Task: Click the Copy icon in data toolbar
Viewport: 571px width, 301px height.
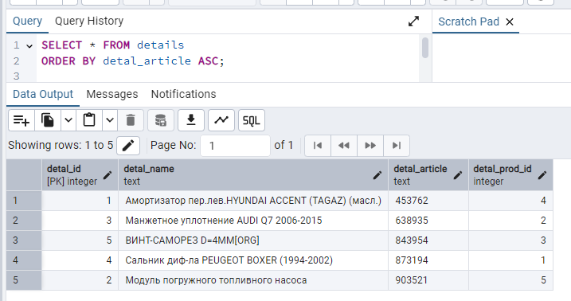Action: (x=48, y=120)
